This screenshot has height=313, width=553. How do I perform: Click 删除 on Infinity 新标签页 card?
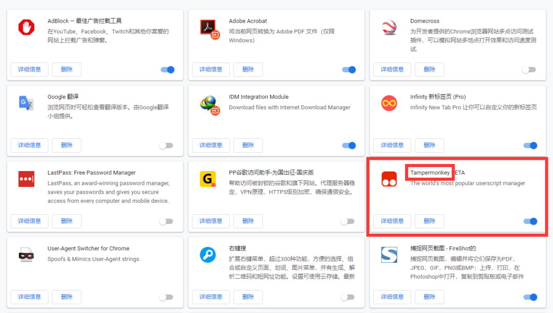pyautogui.click(x=429, y=145)
